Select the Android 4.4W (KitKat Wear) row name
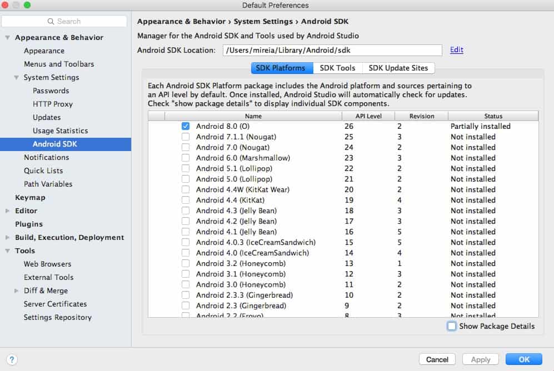This screenshot has width=554, height=371. coord(243,189)
